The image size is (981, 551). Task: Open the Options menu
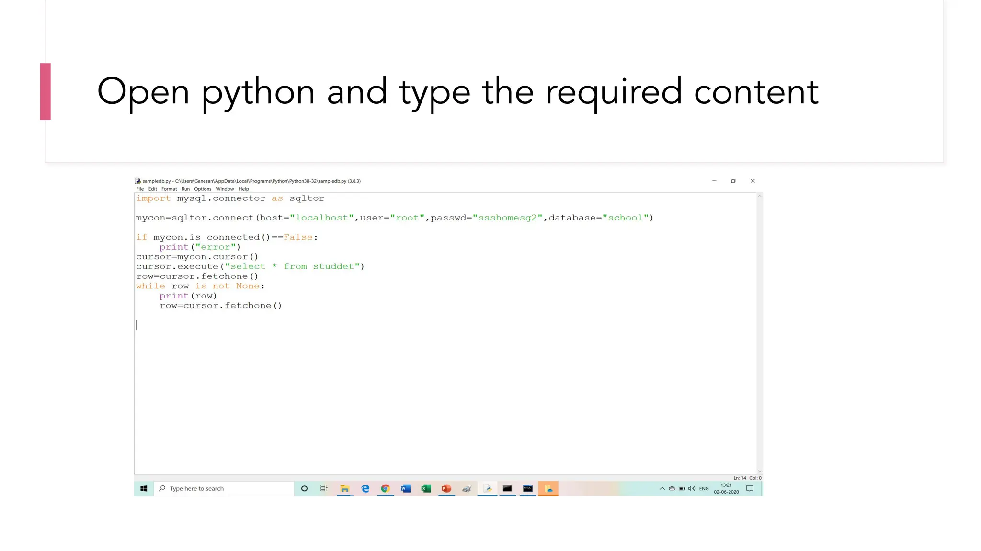(203, 189)
